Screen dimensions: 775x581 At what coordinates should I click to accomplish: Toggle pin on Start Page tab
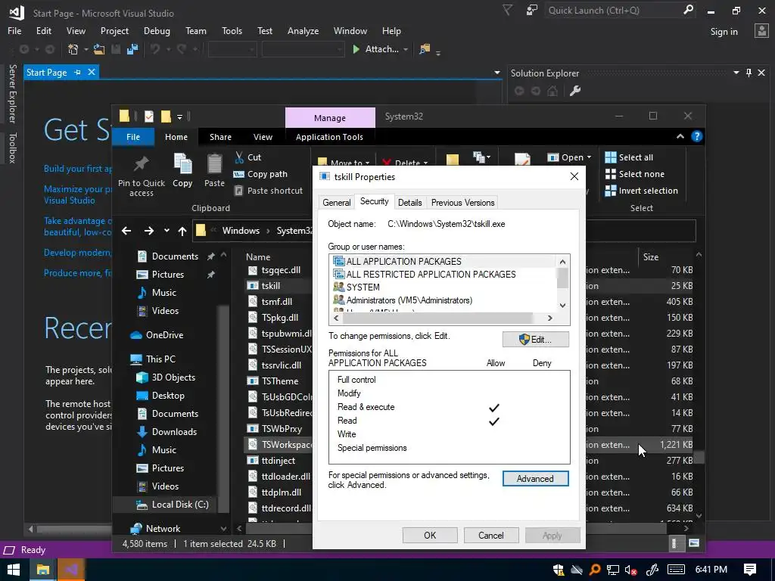click(x=77, y=72)
